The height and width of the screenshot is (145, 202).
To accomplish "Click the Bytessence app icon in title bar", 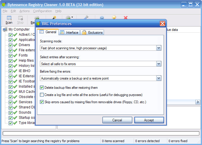I will tap(4, 5).
